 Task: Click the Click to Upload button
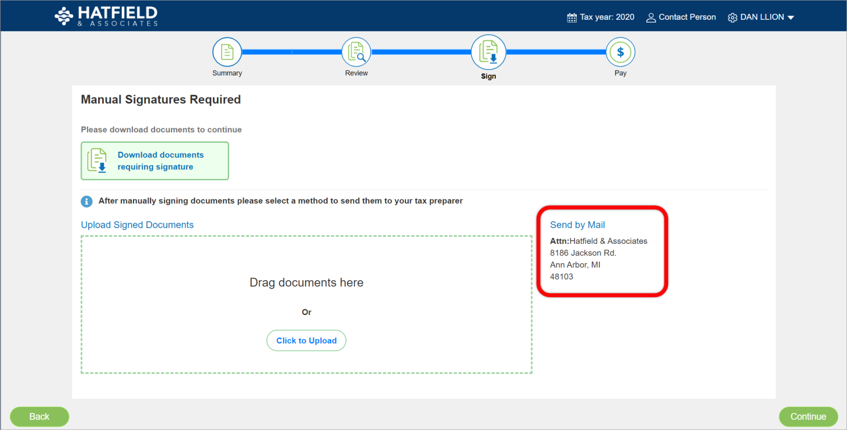point(306,340)
